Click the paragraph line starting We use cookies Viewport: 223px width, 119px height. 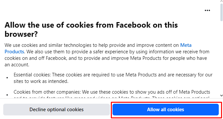(x=98, y=45)
